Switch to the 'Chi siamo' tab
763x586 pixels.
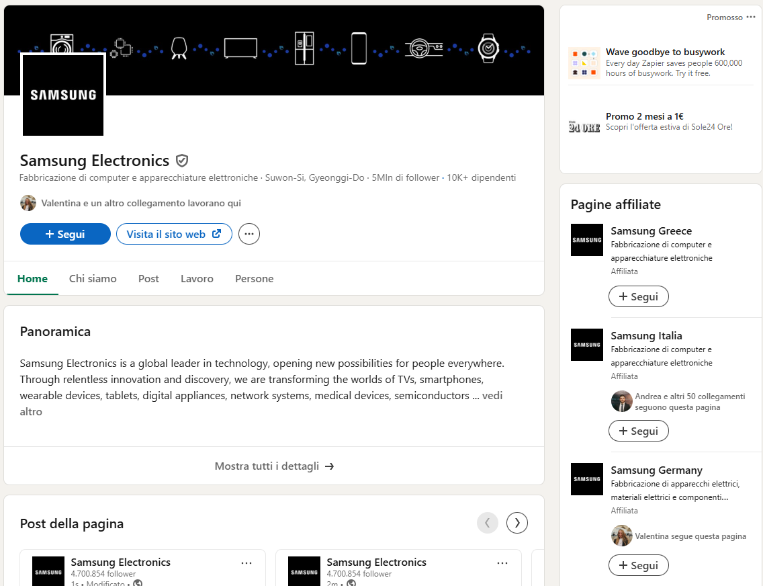click(x=92, y=278)
